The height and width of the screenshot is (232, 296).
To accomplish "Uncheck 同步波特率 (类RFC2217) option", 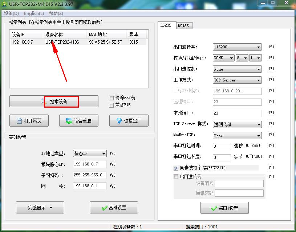I will pyautogui.click(x=176, y=168).
